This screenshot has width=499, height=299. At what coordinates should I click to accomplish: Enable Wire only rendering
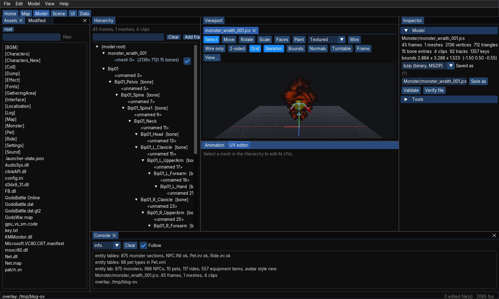click(214, 49)
